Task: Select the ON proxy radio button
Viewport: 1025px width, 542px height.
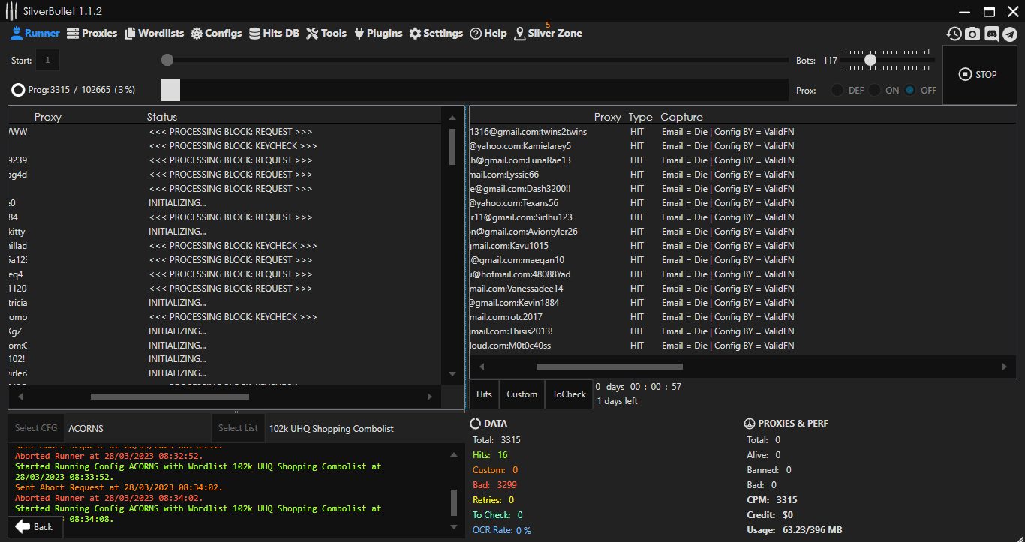Action: 874,90
